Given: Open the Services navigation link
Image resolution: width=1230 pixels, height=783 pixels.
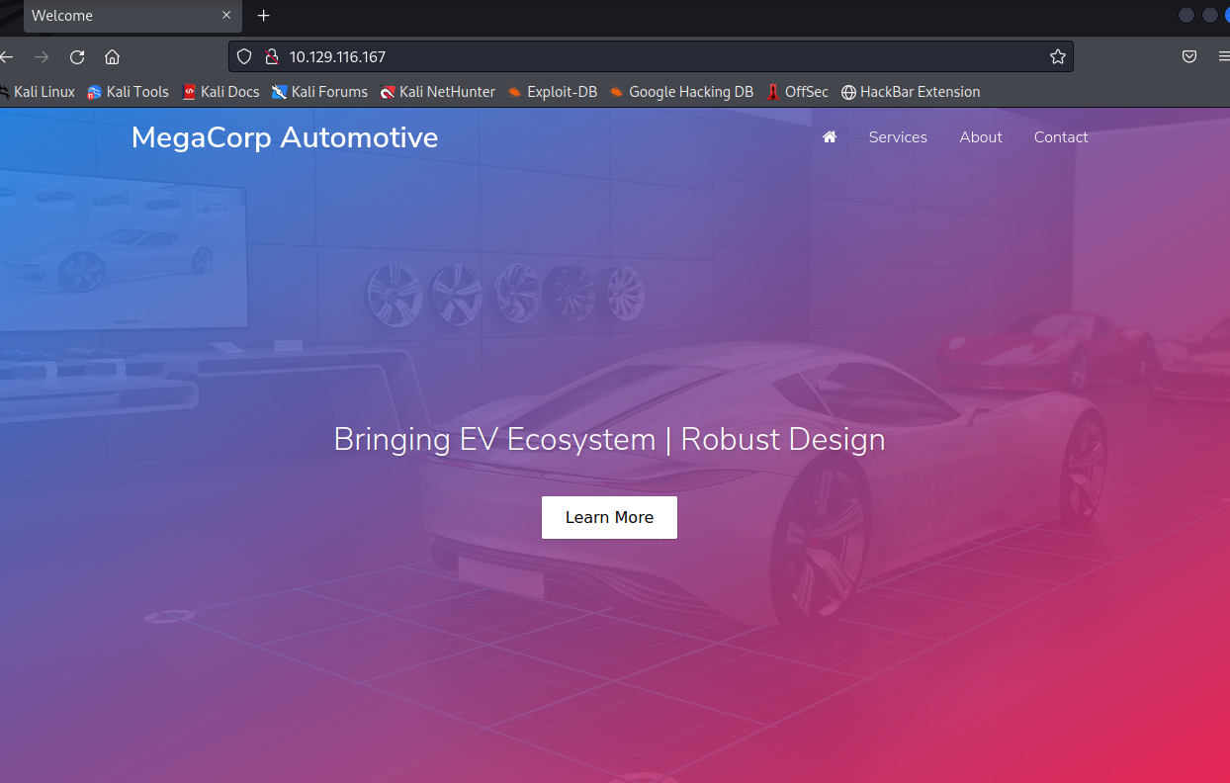Looking at the screenshot, I should pos(898,137).
